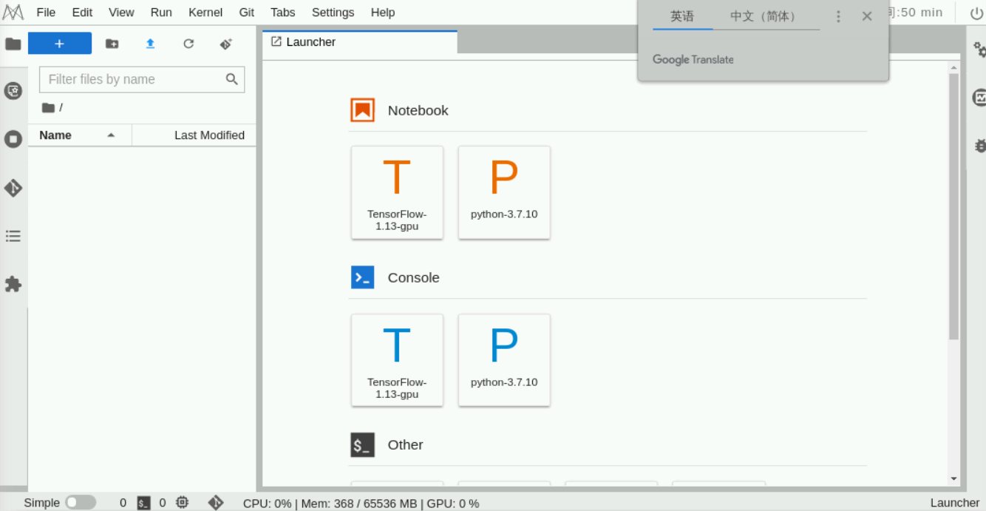Open the Kernel menu
This screenshot has width=986, height=511.
pyautogui.click(x=205, y=13)
